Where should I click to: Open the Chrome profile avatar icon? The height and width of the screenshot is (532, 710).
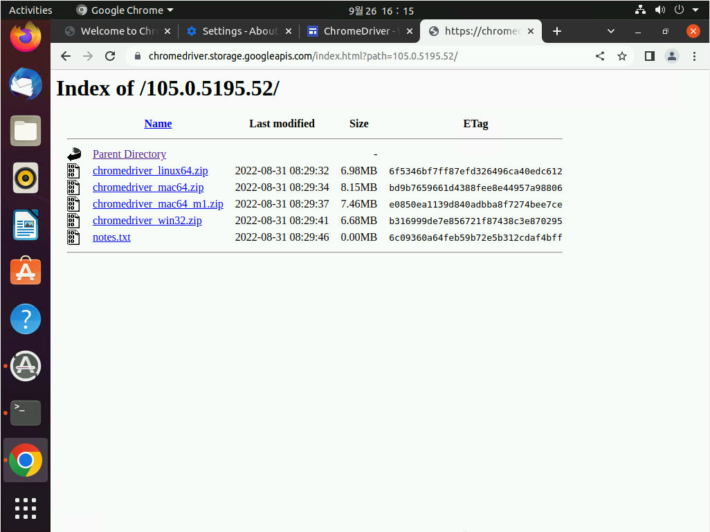(x=671, y=56)
